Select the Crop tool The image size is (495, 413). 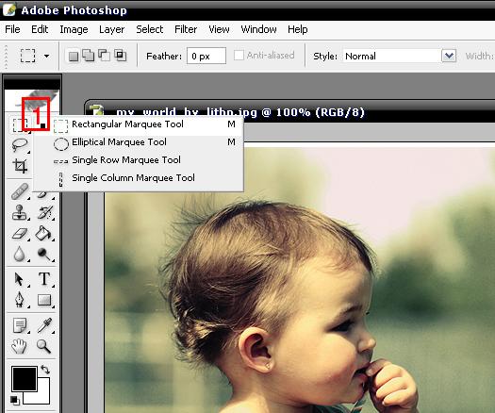(20, 165)
